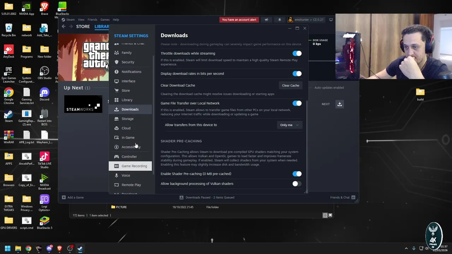The image size is (452, 254).
Task: Enable background processing of Vulkan shaders
Action: coord(297,184)
